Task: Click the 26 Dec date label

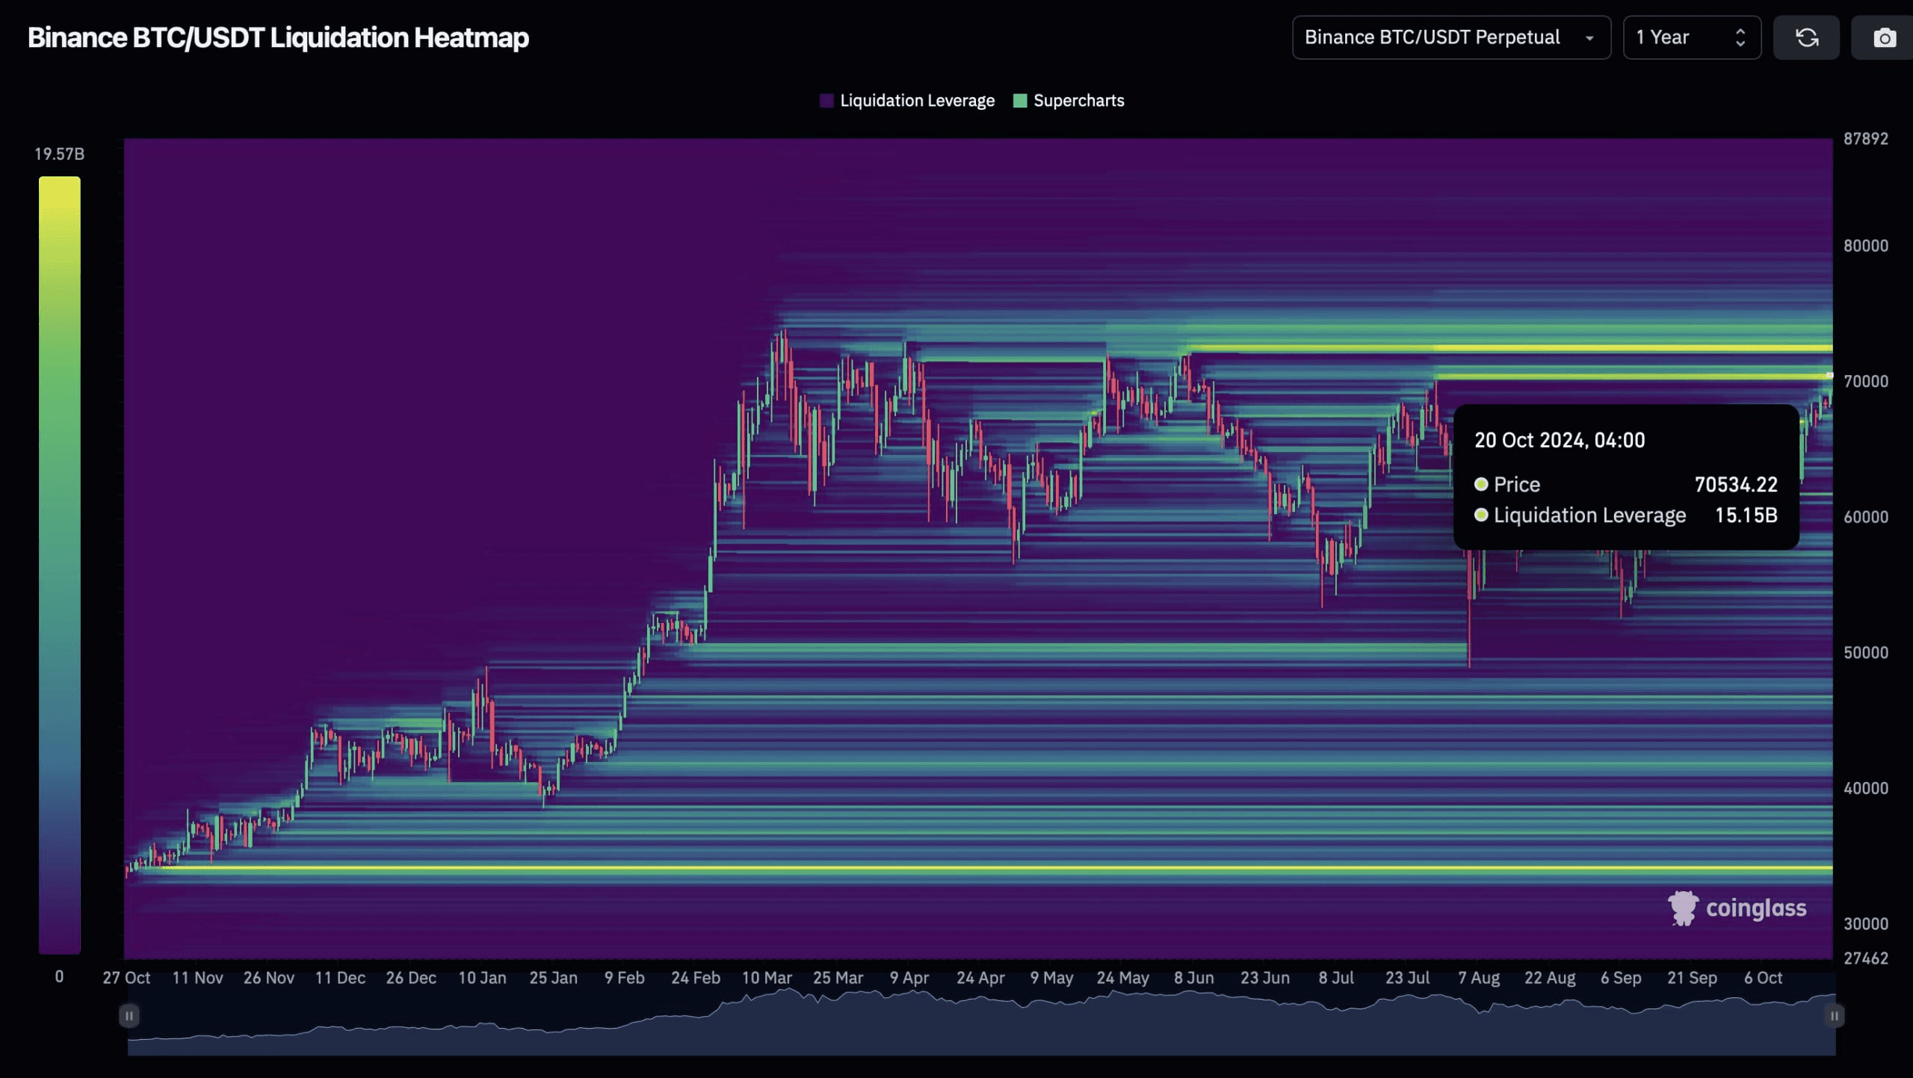Action: click(x=411, y=978)
